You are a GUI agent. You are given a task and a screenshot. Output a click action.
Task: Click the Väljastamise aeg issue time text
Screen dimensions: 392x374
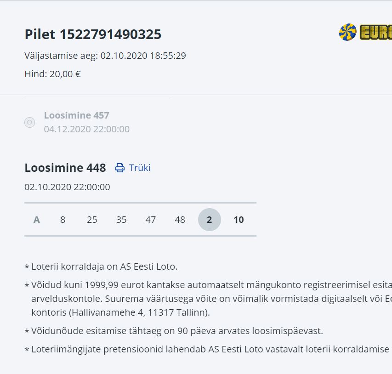click(x=105, y=56)
